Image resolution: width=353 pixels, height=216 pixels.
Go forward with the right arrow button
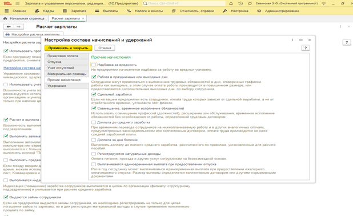tap(19, 27)
